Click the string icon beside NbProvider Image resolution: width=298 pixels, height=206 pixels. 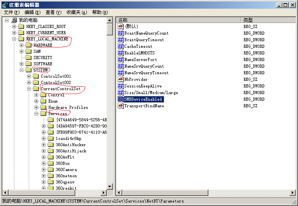click(x=121, y=79)
